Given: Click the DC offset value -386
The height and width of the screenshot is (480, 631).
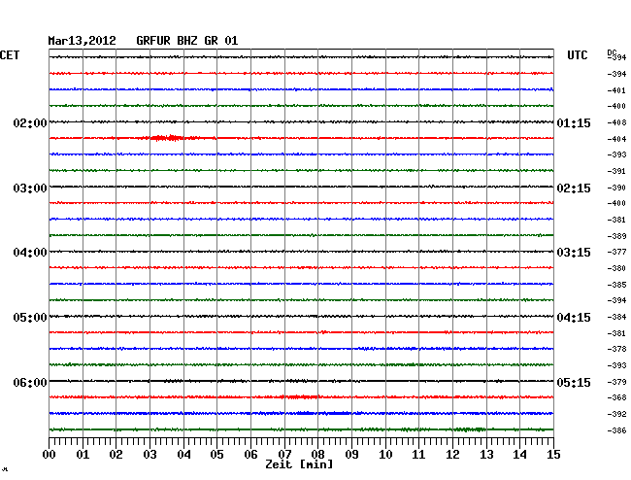Looking at the screenshot, I should pyautogui.click(x=616, y=430).
